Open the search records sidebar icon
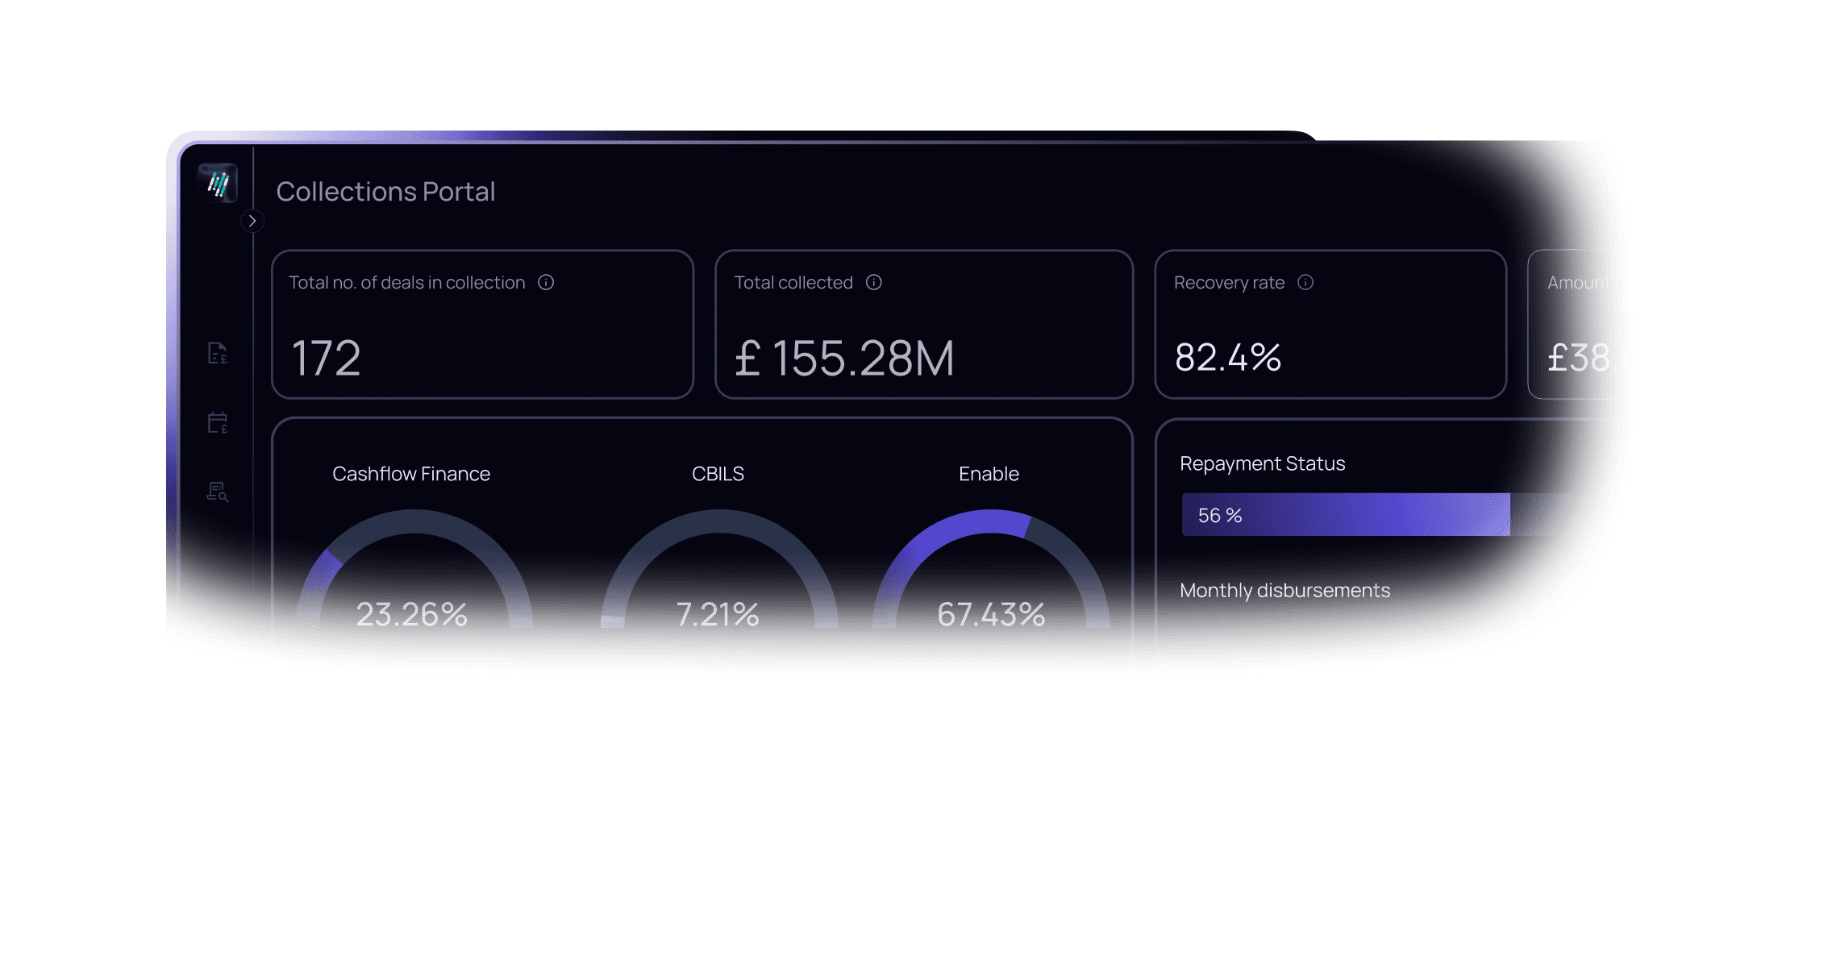The height and width of the screenshot is (959, 1832). pos(218,492)
